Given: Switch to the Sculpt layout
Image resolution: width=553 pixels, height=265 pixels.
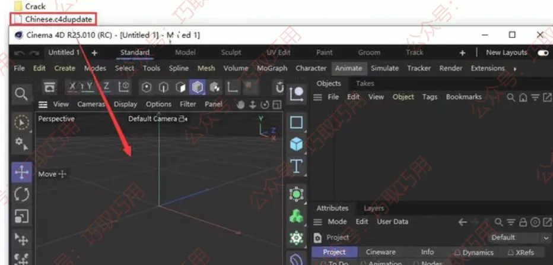Looking at the screenshot, I should coord(231,53).
